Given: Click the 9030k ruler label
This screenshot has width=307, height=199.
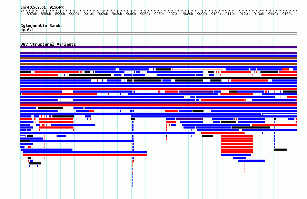Looking at the screenshot, I should coord(117,14).
